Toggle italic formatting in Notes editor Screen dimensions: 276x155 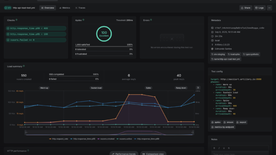click(x=219, y=148)
